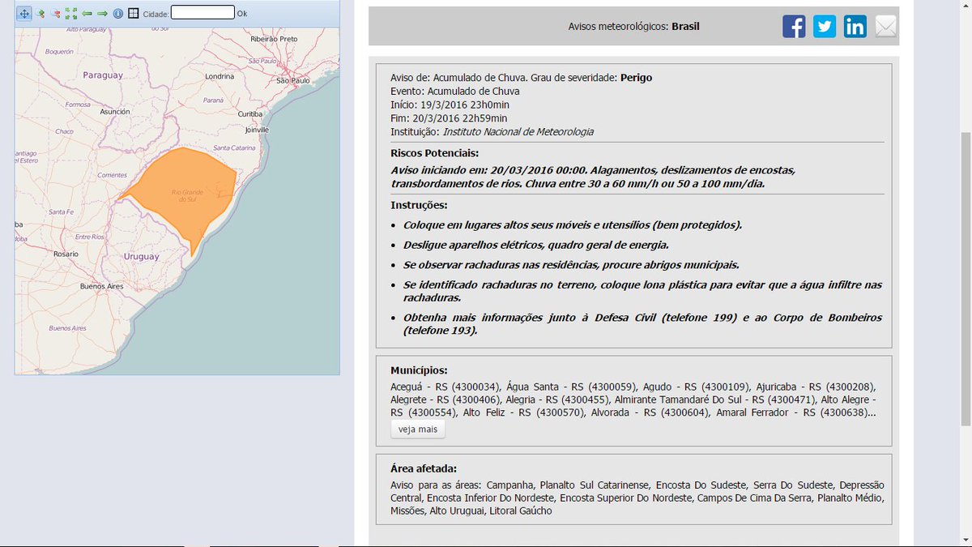Click Ok next to Cidade field

pos(242,14)
